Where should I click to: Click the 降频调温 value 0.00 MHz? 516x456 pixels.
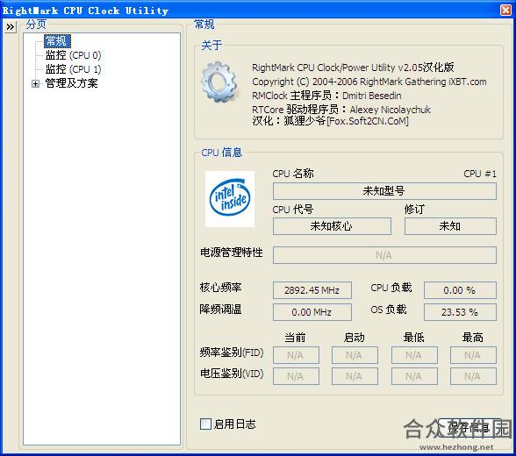coord(312,312)
